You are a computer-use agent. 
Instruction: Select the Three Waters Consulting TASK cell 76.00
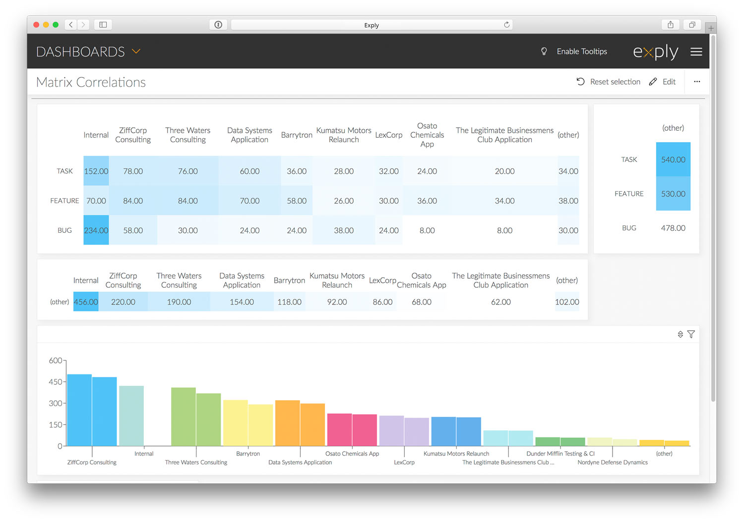[188, 171]
